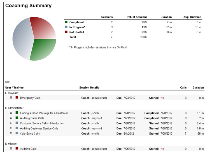Click the User / Trainee column header

coord(12,88)
